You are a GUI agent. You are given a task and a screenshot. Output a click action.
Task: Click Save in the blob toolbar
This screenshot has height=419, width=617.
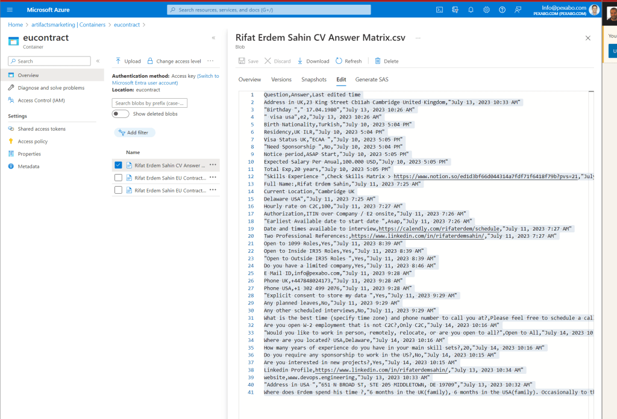248,61
